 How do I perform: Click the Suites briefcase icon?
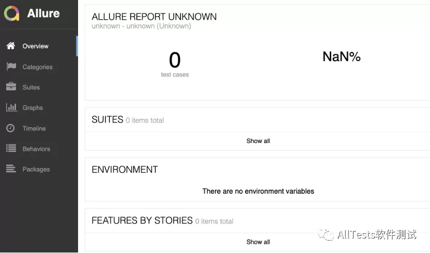11,87
